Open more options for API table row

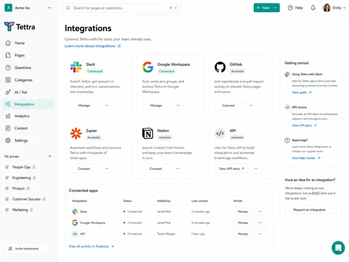[260, 234]
